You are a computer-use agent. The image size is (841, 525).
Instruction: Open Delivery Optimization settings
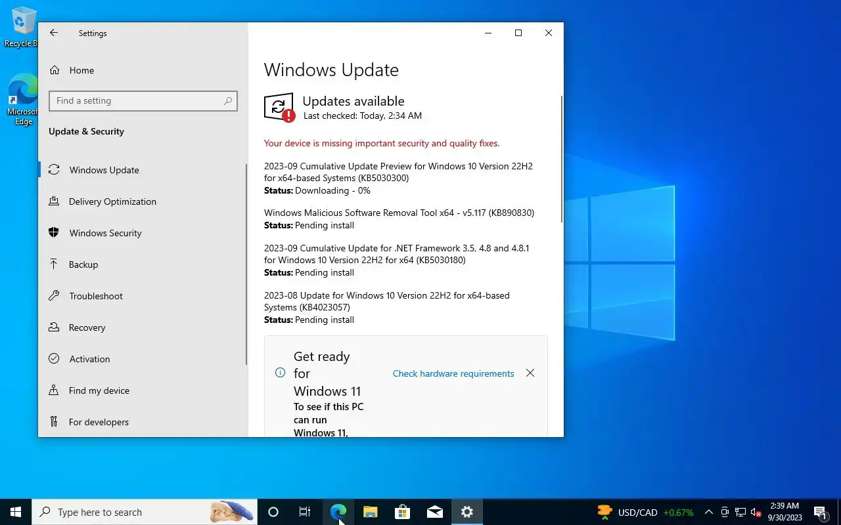[143, 201]
